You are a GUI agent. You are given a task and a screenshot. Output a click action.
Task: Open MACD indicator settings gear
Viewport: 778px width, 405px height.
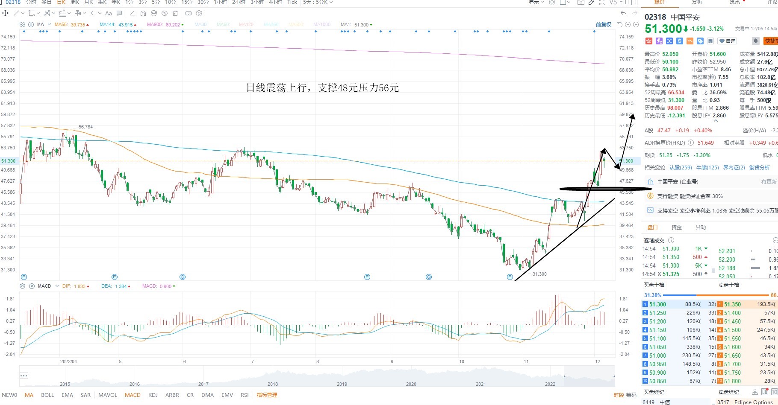point(22,286)
